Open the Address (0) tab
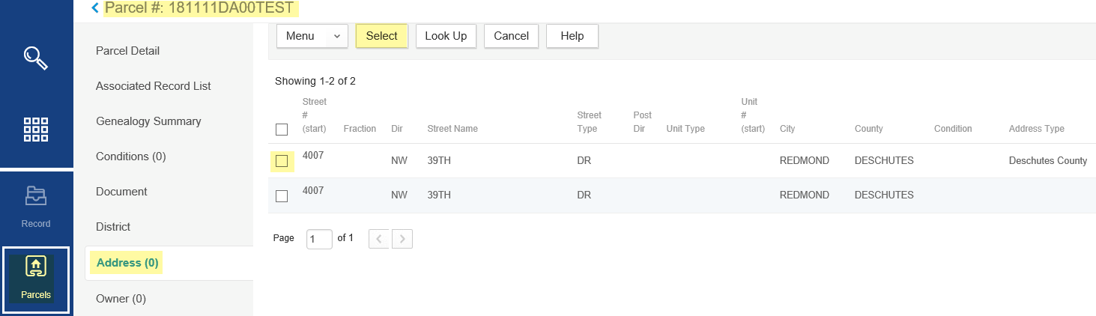 (x=127, y=263)
